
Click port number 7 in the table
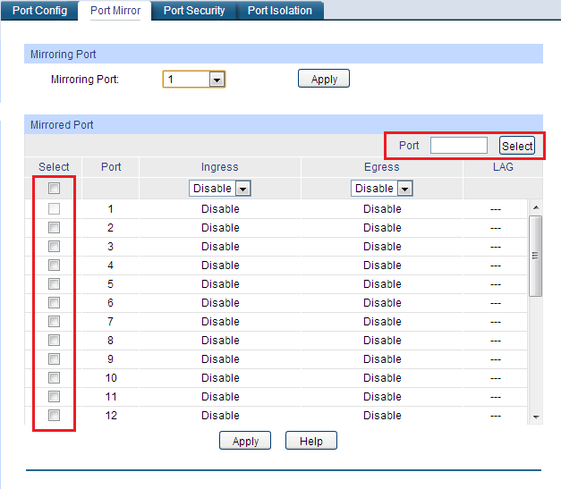click(x=111, y=321)
